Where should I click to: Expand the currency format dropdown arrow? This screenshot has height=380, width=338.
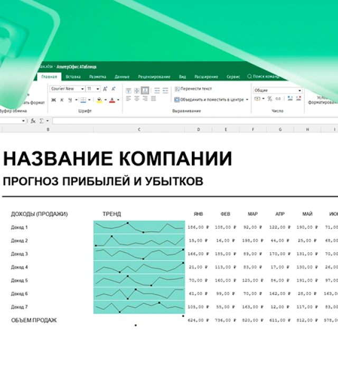(x=264, y=99)
